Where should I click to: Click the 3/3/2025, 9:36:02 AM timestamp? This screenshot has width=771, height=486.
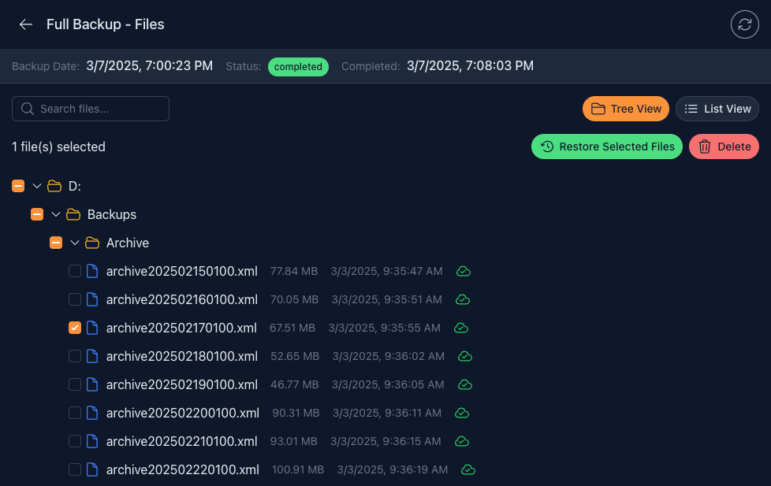click(389, 356)
